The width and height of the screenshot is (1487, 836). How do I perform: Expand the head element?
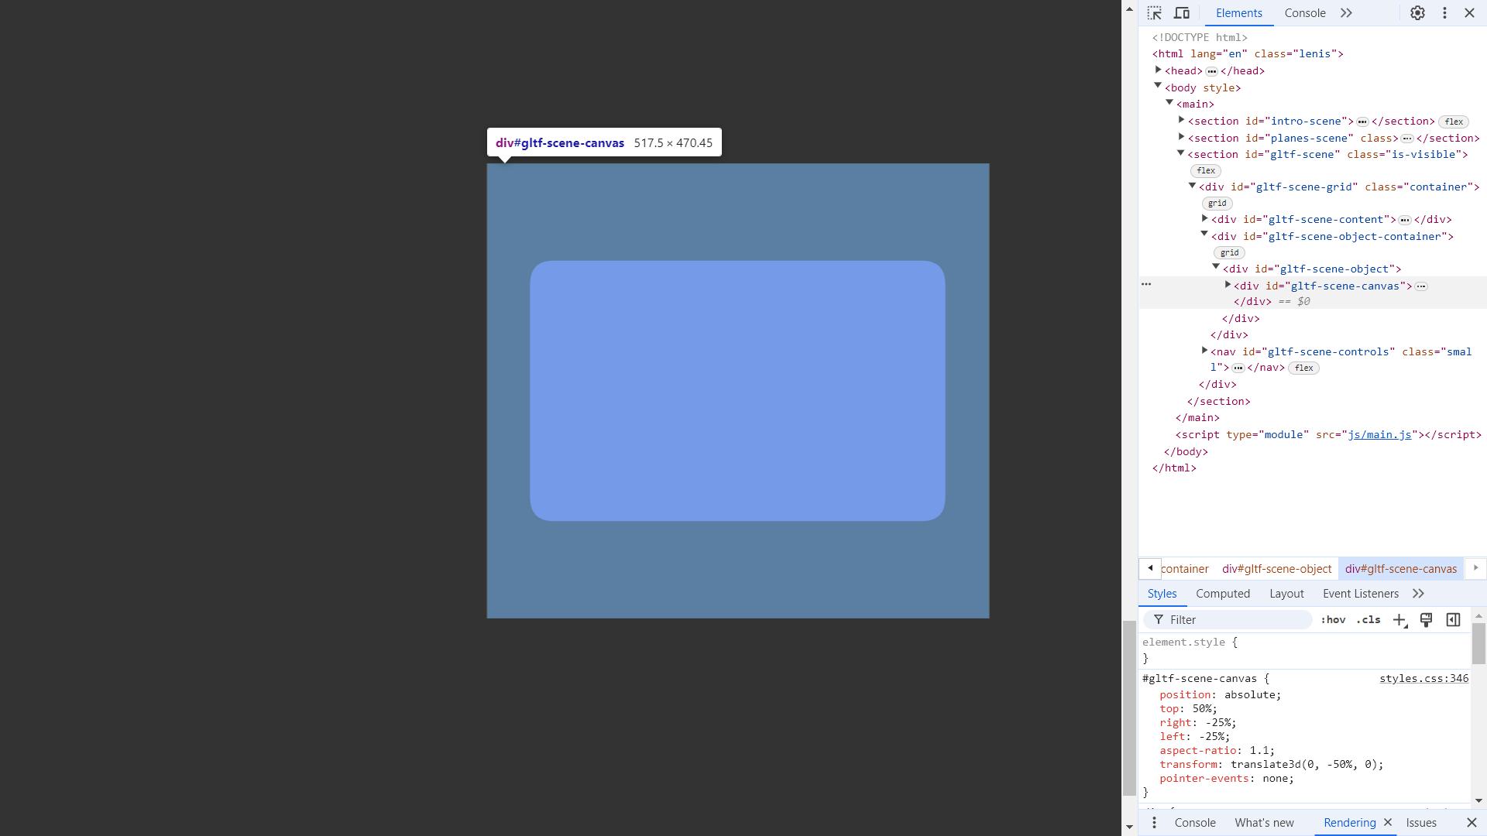(1159, 70)
